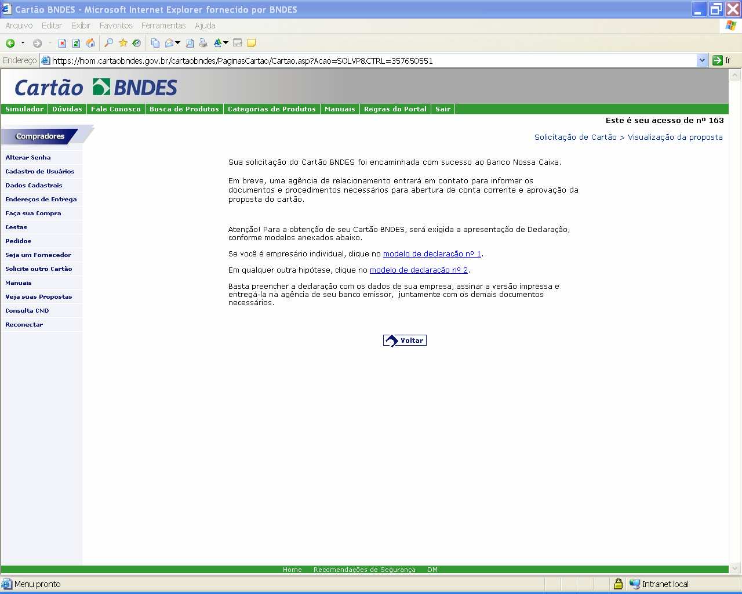742x594 pixels.
Task: Click Faça sua Compra in sidebar
Action: pyautogui.click(x=33, y=213)
